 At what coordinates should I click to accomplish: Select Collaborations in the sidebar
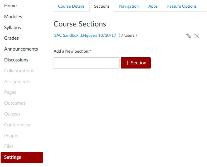tap(19, 71)
